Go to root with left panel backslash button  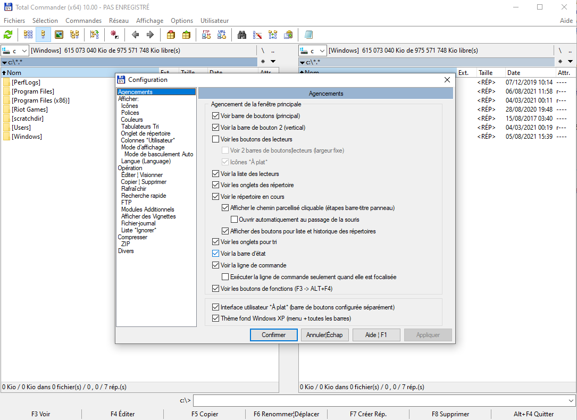pyautogui.click(x=263, y=51)
